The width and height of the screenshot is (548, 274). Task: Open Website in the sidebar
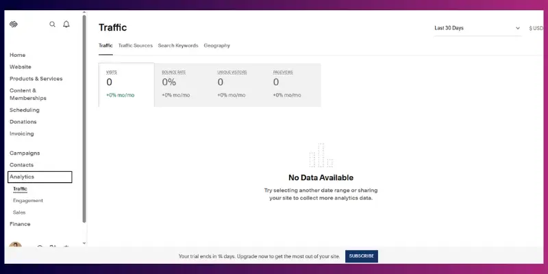[x=21, y=66]
